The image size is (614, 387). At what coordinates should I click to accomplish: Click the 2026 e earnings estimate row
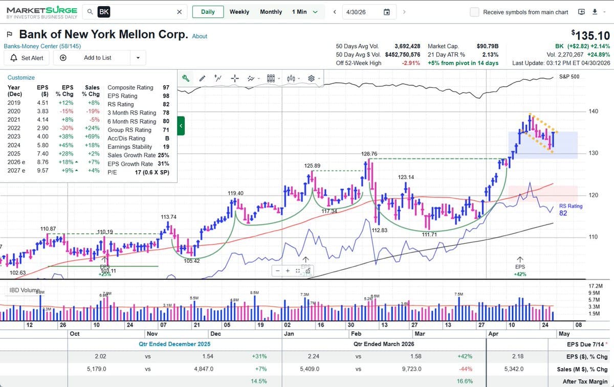pos(53,162)
